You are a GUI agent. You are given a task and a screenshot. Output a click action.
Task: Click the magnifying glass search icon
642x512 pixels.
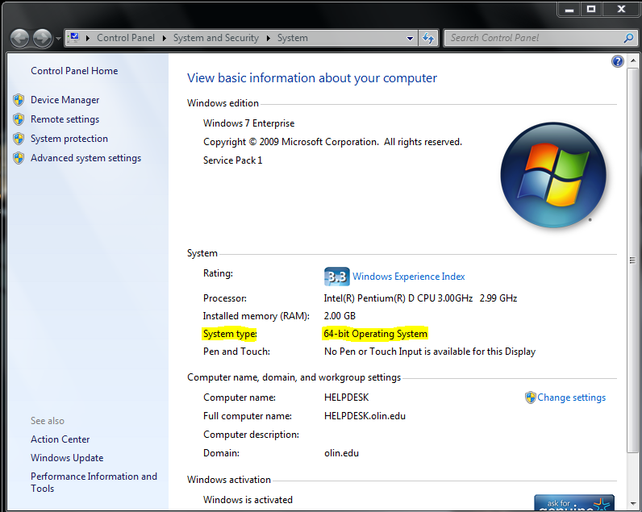click(x=628, y=38)
